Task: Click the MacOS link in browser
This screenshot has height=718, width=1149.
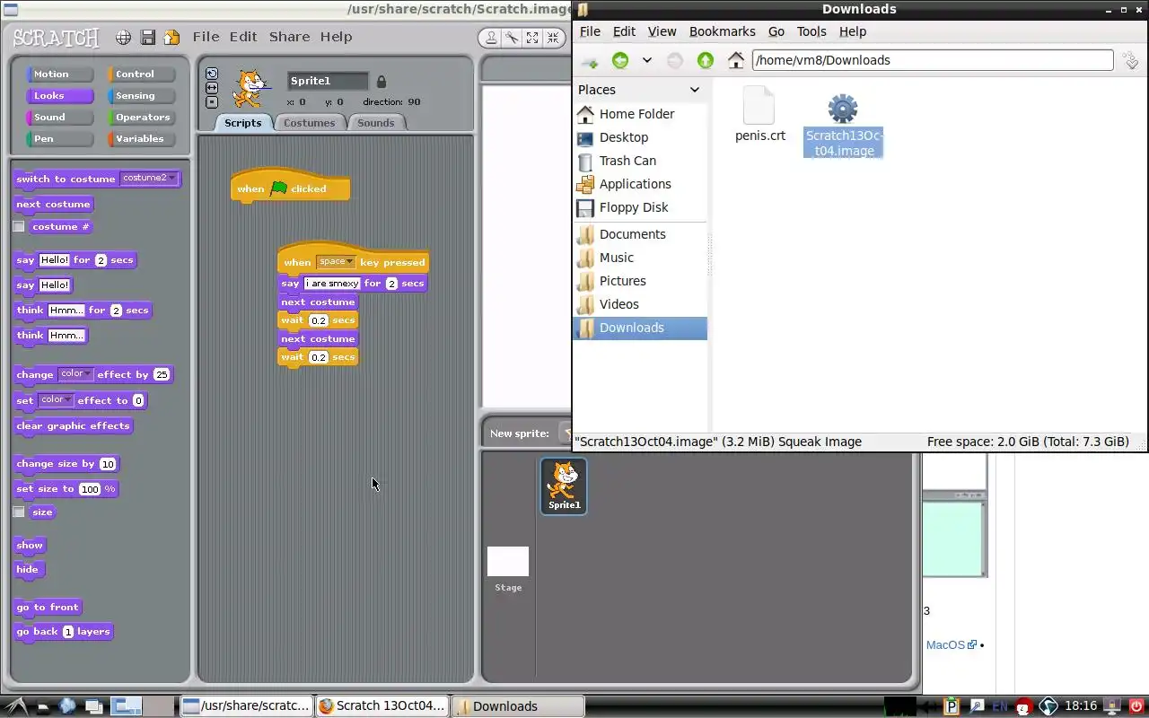Action: 945,644
